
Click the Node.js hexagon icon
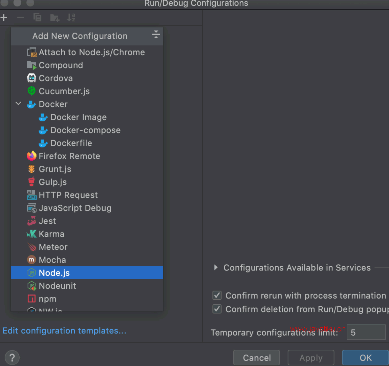click(x=31, y=273)
